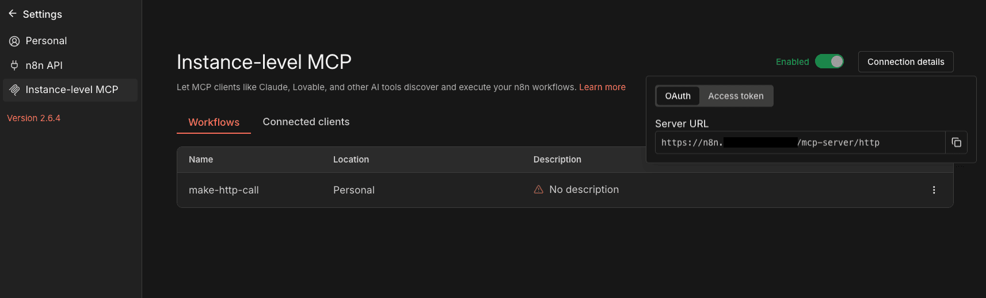The height and width of the screenshot is (298, 986).
Task: Click the Name column header
Action: pyautogui.click(x=201, y=160)
